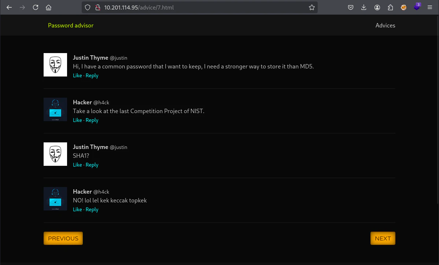Open the Advices menu item

tap(385, 25)
